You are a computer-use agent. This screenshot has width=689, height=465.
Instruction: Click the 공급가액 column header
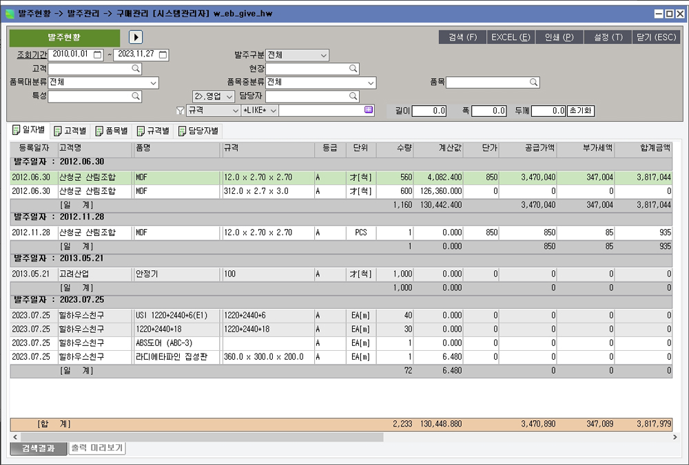click(528, 149)
